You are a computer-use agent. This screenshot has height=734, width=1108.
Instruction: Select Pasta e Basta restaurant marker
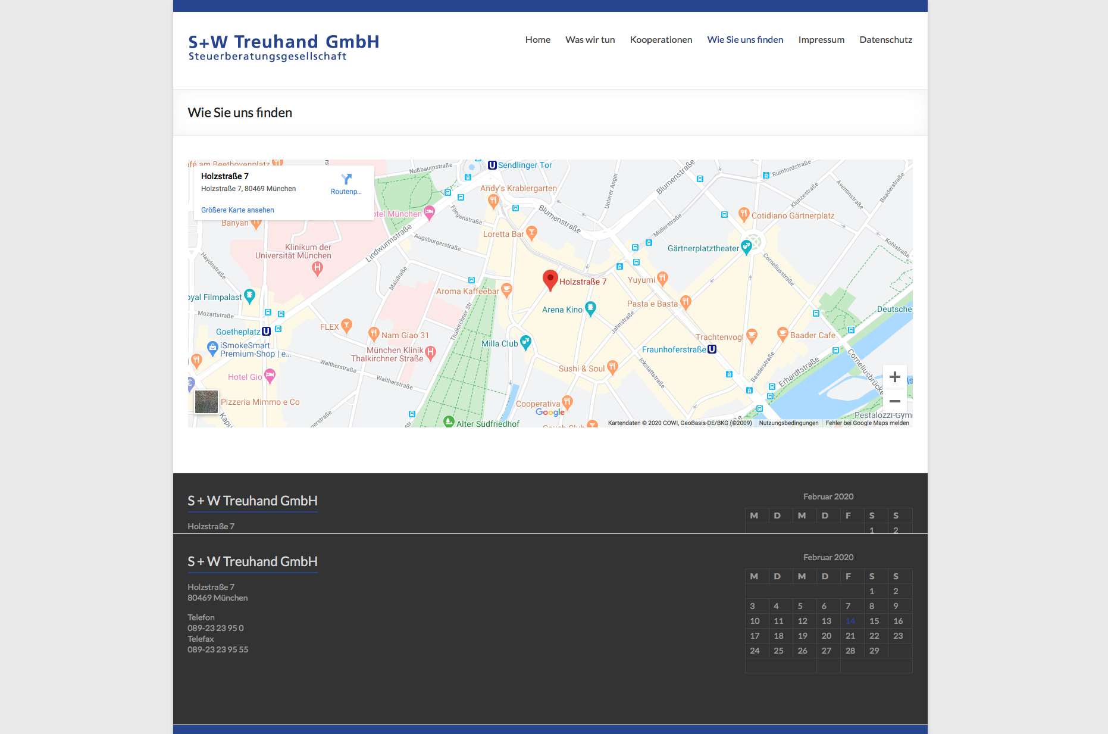686,302
